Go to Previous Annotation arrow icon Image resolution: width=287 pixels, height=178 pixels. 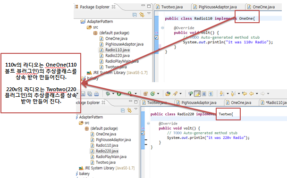pos(233,94)
